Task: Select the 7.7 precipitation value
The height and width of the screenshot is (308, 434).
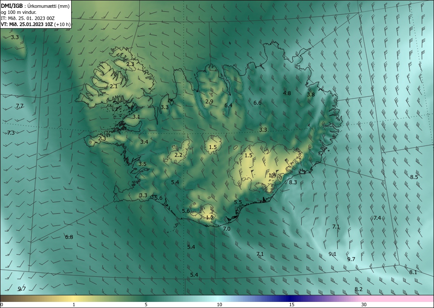Action: (x=20, y=106)
